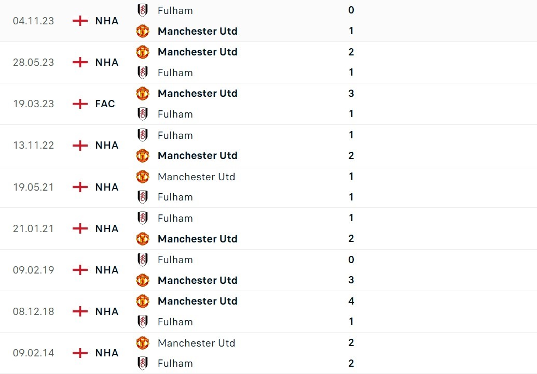Viewport: 537px width, 374px height.
Task: Click Fulham crest in 08.12.18 match
Action: pos(142,322)
